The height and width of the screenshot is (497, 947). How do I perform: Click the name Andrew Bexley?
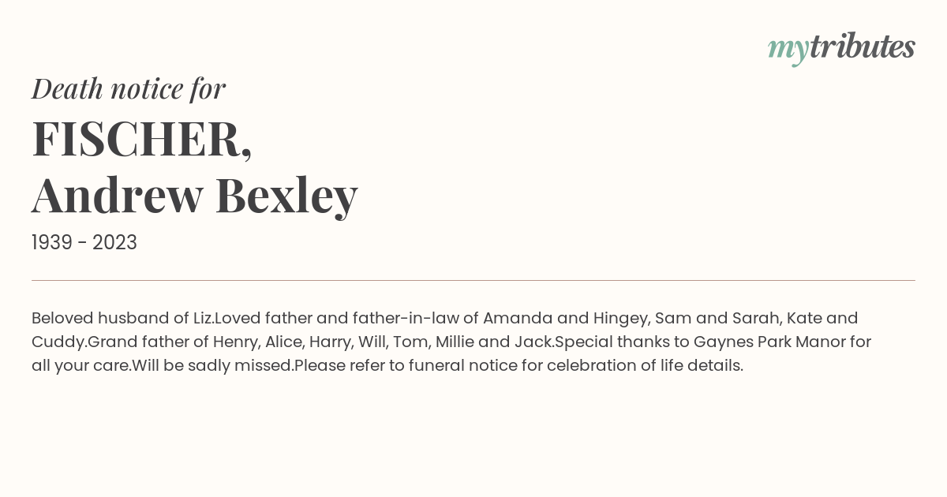pos(195,196)
